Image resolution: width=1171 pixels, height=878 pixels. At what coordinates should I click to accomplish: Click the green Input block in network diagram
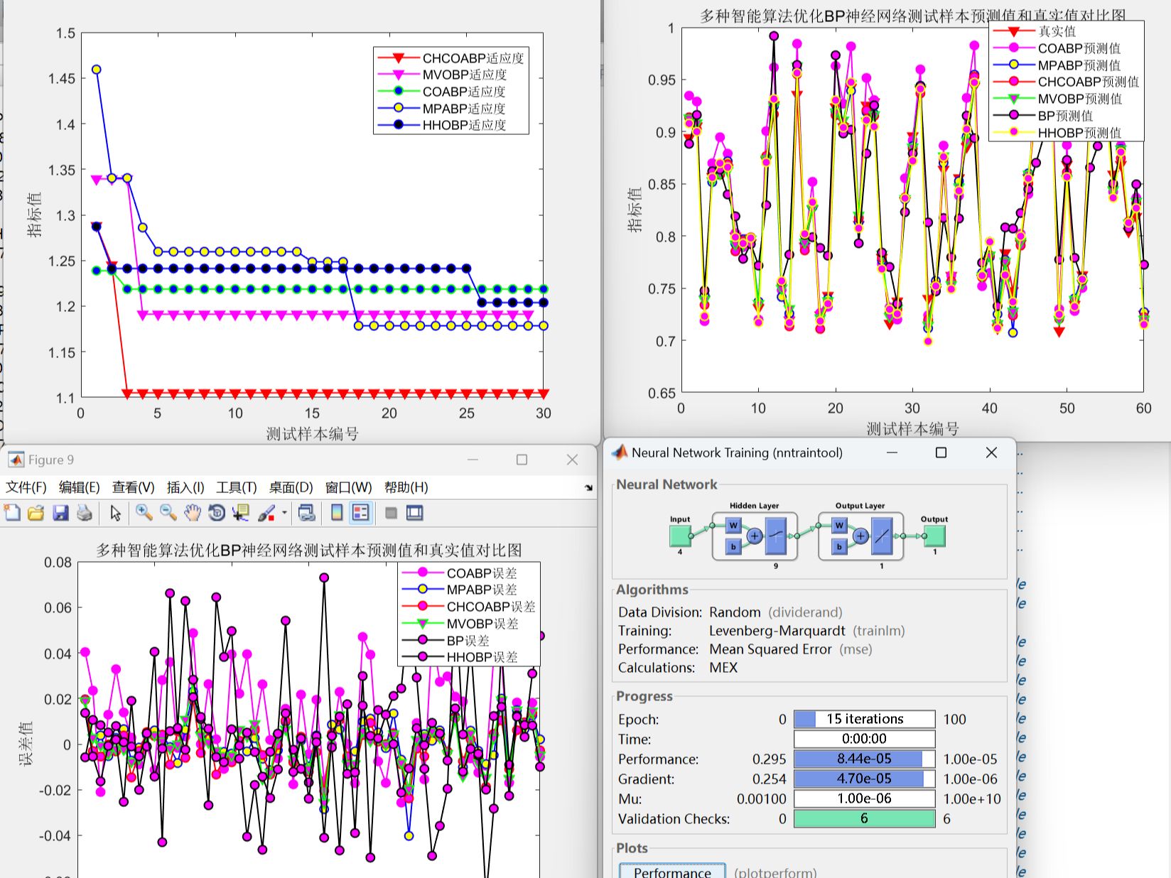(680, 536)
